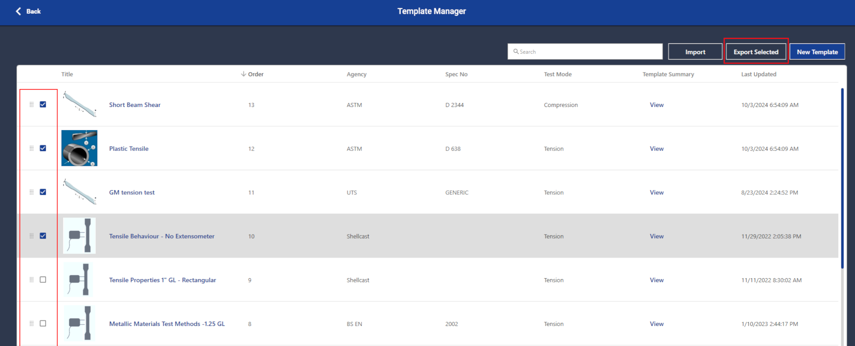Viewport: 855px width, 346px height.
Task: Uncheck the Short Beam Shear checkbox
Action: click(x=43, y=104)
